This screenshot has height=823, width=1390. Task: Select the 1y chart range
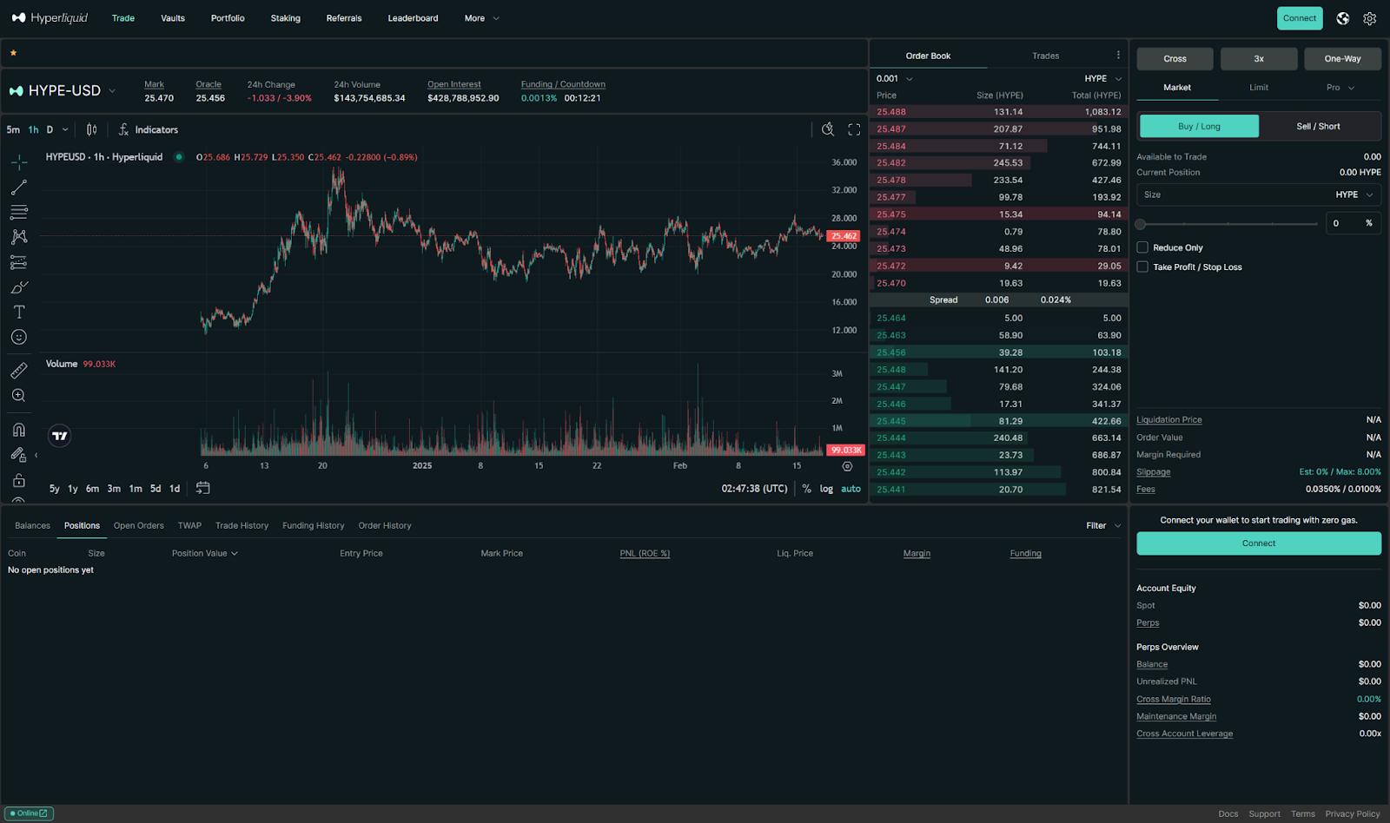pos(73,489)
